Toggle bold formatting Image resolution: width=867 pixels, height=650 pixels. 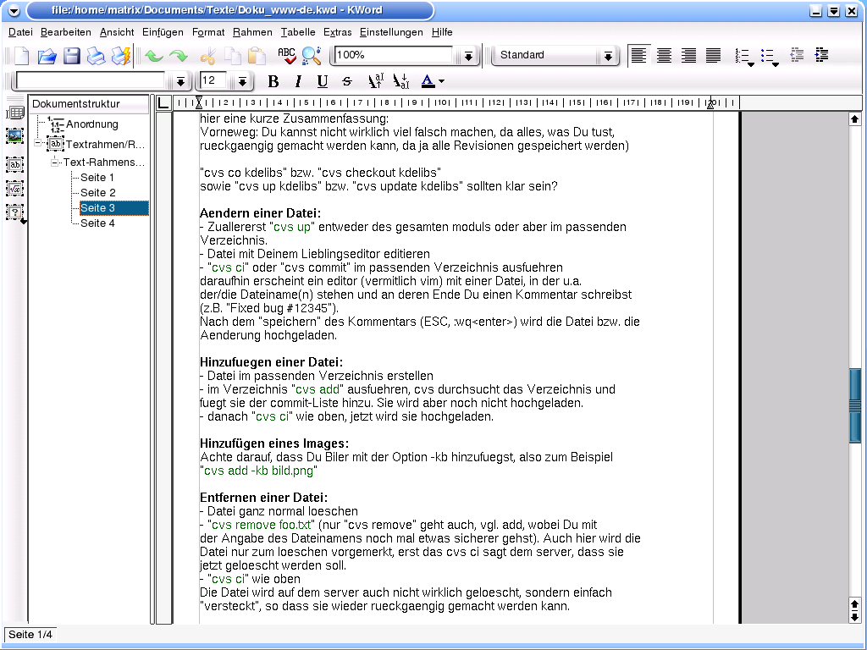pos(273,82)
